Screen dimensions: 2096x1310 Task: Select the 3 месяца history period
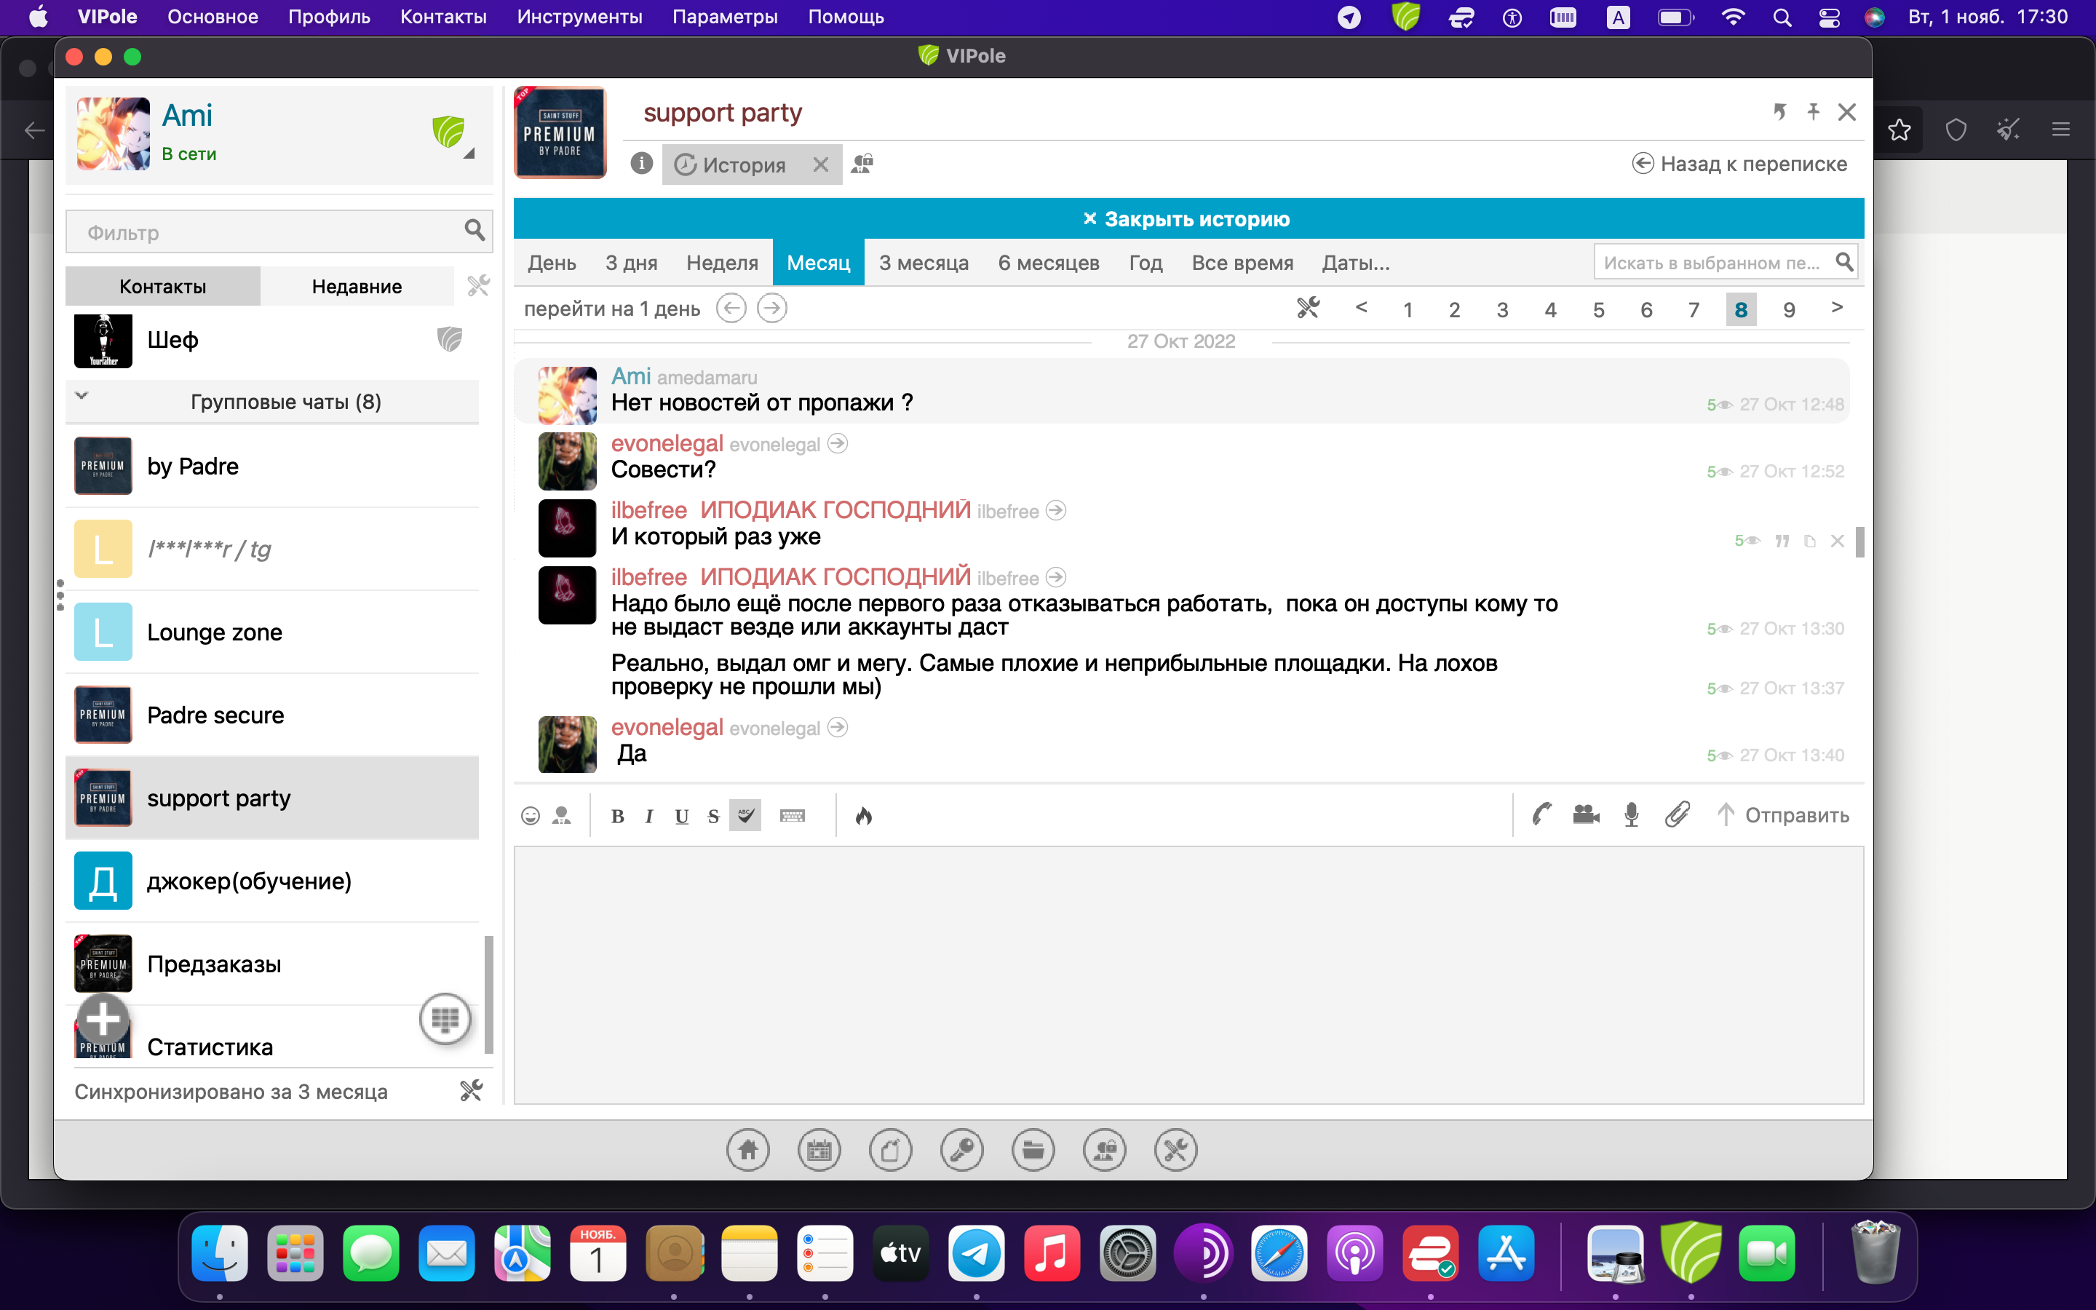pos(924,263)
